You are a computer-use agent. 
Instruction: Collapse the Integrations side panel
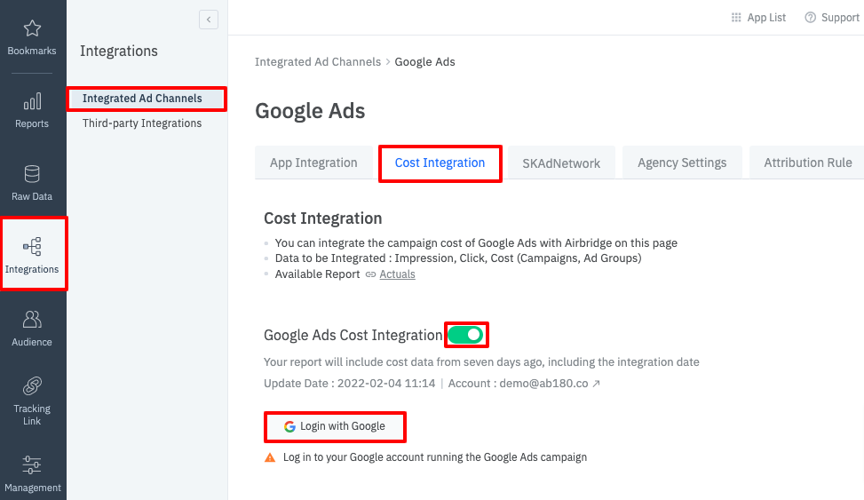209,20
